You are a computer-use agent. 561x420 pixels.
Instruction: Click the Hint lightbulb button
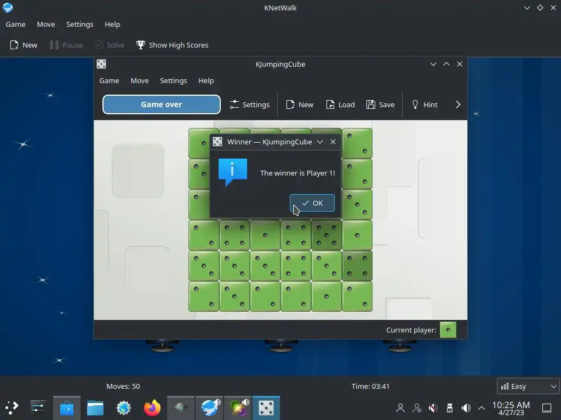(425, 104)
